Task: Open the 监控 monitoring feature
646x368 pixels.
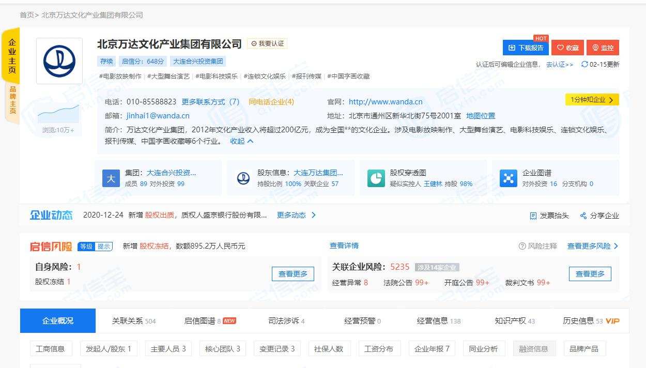Action: (602, 48)
